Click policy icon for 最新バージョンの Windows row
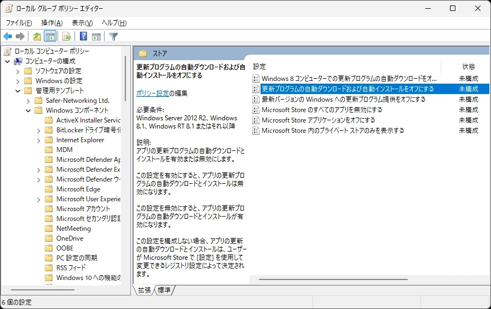491x309 pixels. 256,100
